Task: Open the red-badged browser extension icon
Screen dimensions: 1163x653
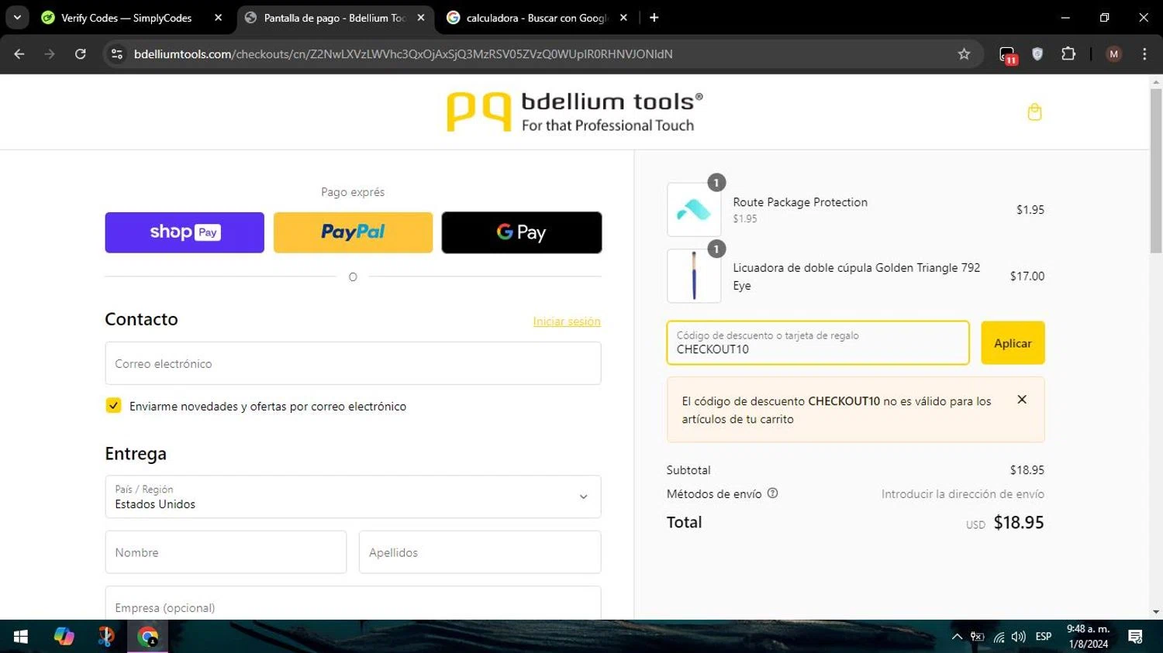Action: click(1007, 54)
